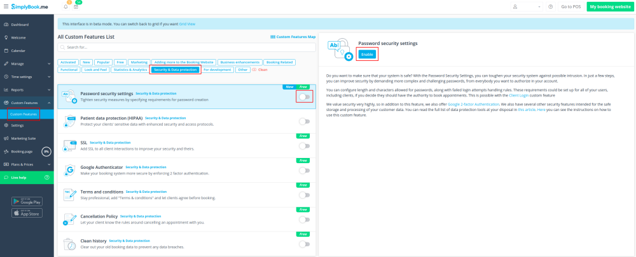This screenshot has height=257, width=636.
Task: Turn on the SSL feature toggle
Action: click(305, 146)
